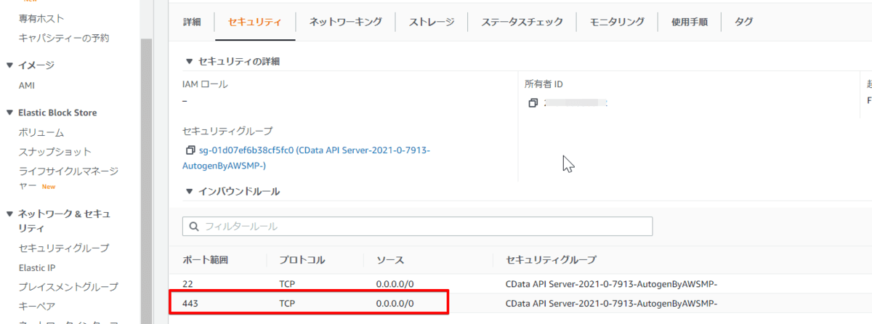The width and height of the screenshot is (872, 324).
Task: Go to セキュリティグループ in the sidebar
Action: pyautogui.click(x=64, y=248)
